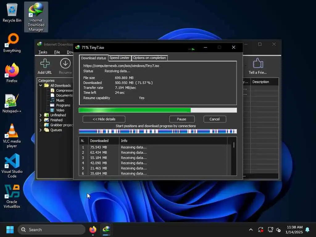Expand the Finished category node
This screenshot has width=316, height=237.
tap(40, 120)
